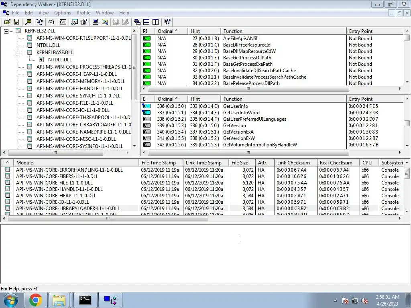The height and width of the screenshot is (308, 411).
Task: Click exports list vertical scrollbar thumb
Action: tap(407, 123)
